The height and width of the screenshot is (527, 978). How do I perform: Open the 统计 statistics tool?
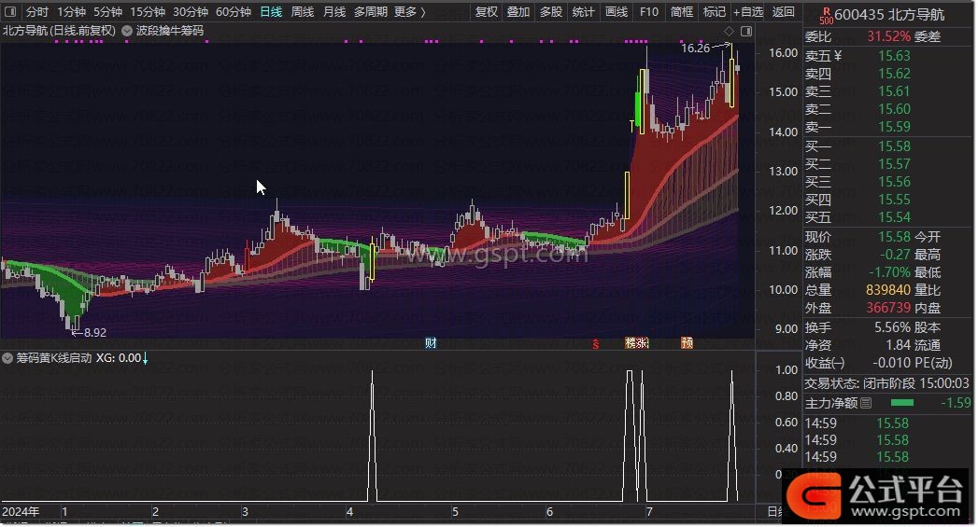(x=583, y=12)
